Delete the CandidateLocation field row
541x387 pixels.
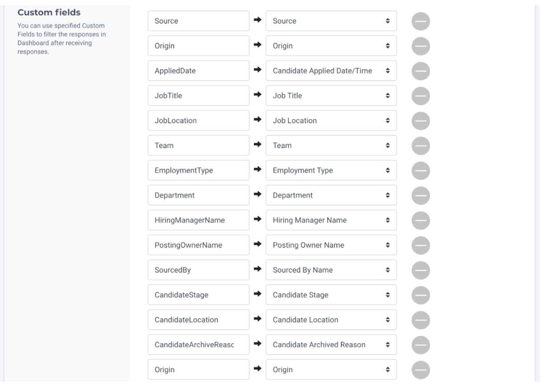[420, 320]
